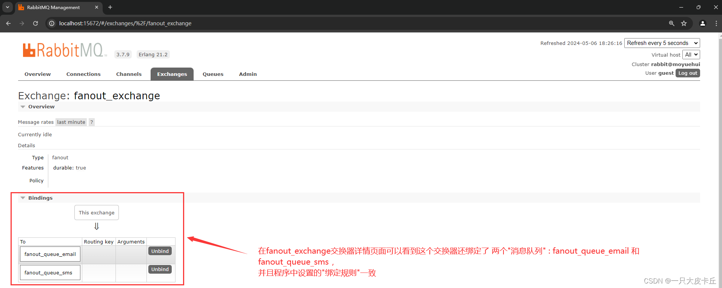Change the last minute message rates range
The height and width of the screenshot is (288, 722).
coord(71,122)
